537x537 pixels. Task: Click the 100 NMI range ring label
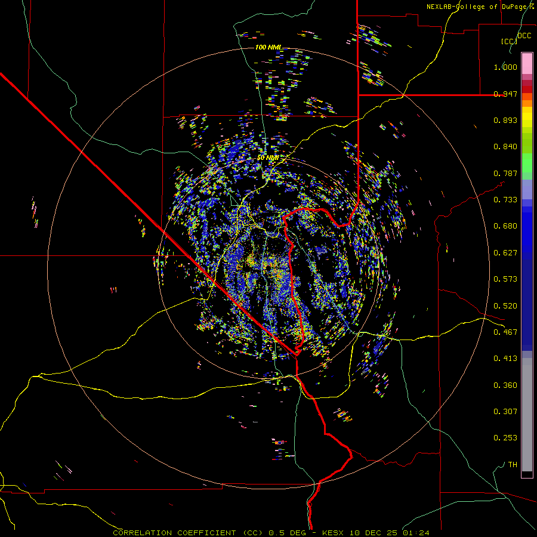[268, 47]
